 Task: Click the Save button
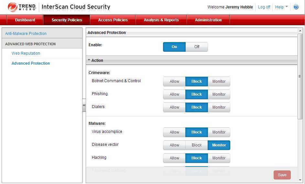282,175
